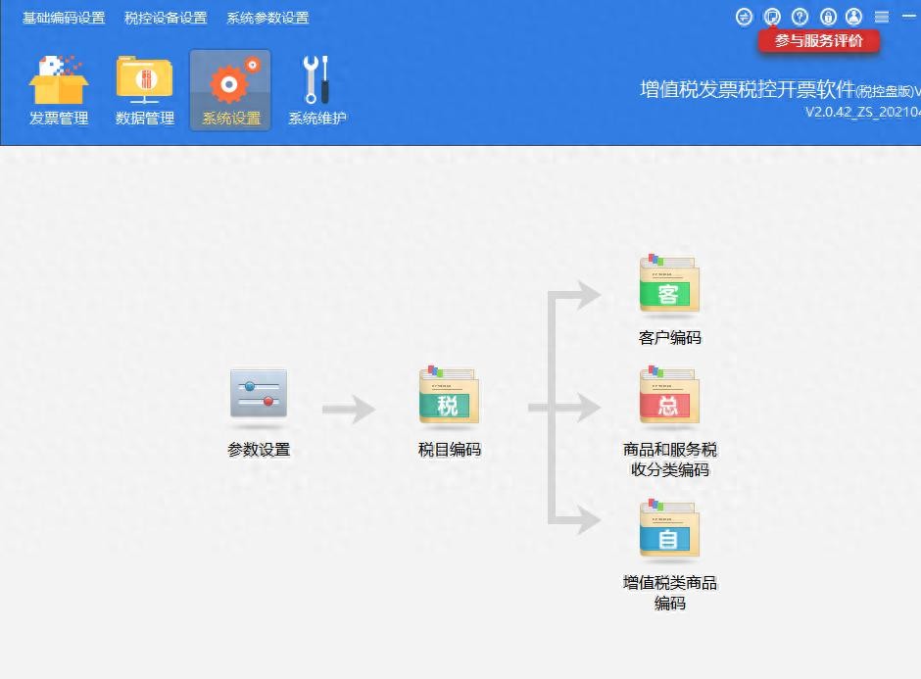Open 商品和服务税收分类编码 icon
Viewport: 921px width, 679px height.
[x=669, y=396]
